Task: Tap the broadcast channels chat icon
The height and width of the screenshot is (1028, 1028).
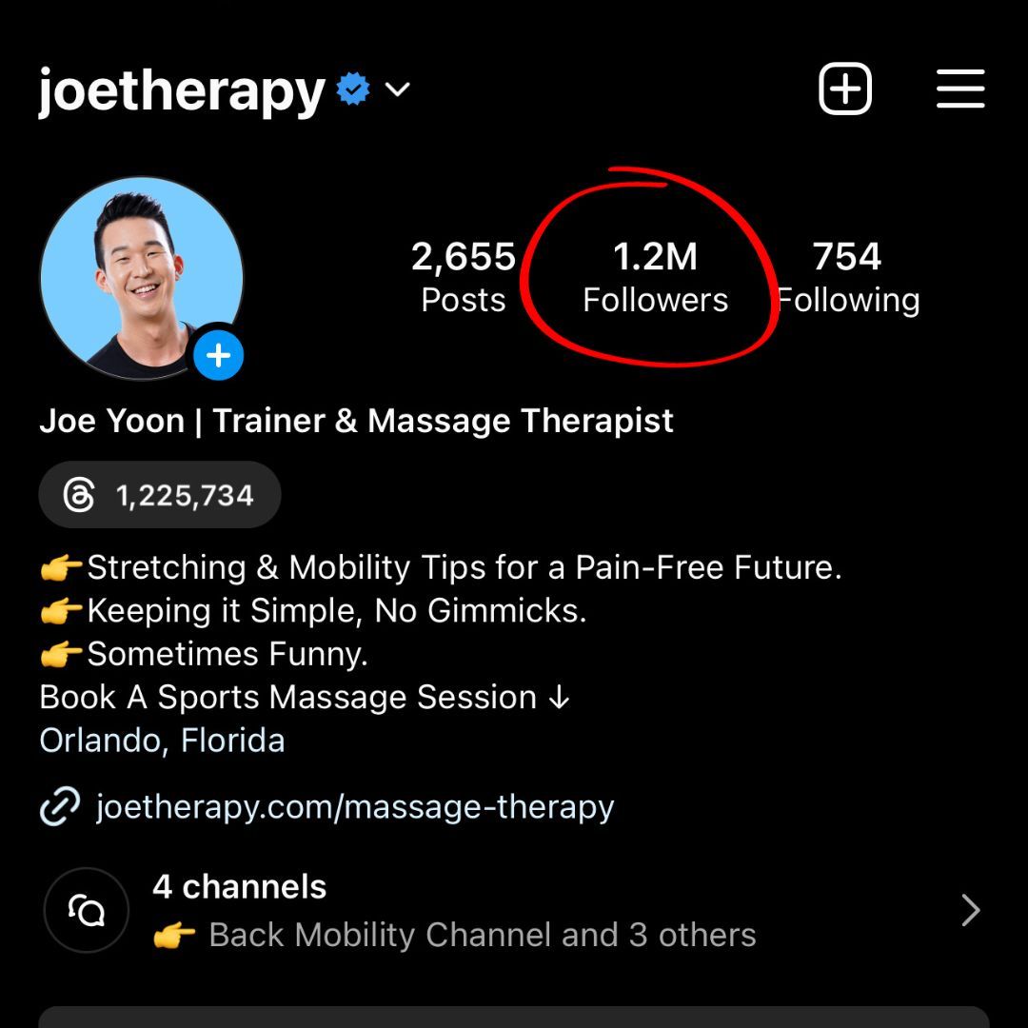Action: pyautogui.click(x=87, y=910)
